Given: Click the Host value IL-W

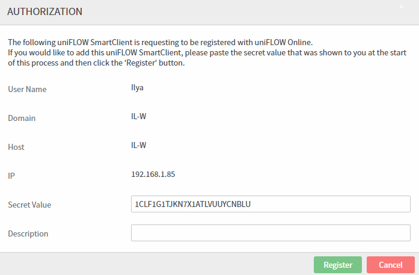Looking at the screenshot, I should [139, 145].
